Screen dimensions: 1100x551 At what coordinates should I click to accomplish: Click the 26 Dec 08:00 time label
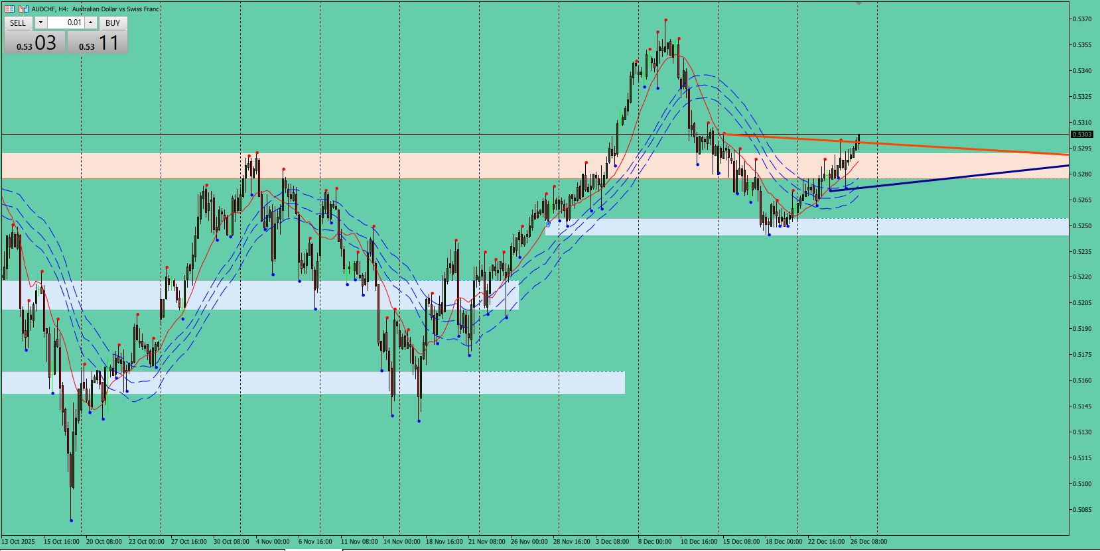tap(868, 542)
